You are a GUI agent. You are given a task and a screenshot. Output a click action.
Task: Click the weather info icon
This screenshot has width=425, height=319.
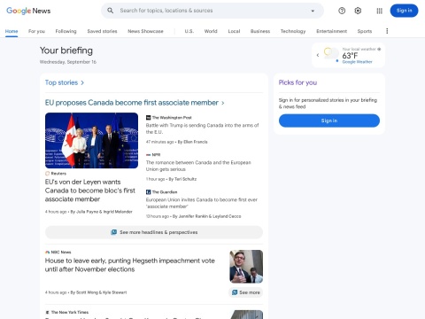tap(379, 50)
